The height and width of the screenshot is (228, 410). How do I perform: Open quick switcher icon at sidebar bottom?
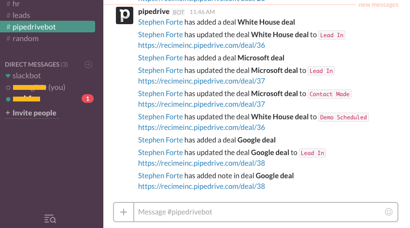click(x=50, y=219)
